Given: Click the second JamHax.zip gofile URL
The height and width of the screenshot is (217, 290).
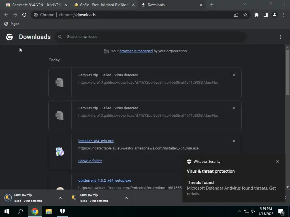Looking at the screenshot, I should click(149, 115).
